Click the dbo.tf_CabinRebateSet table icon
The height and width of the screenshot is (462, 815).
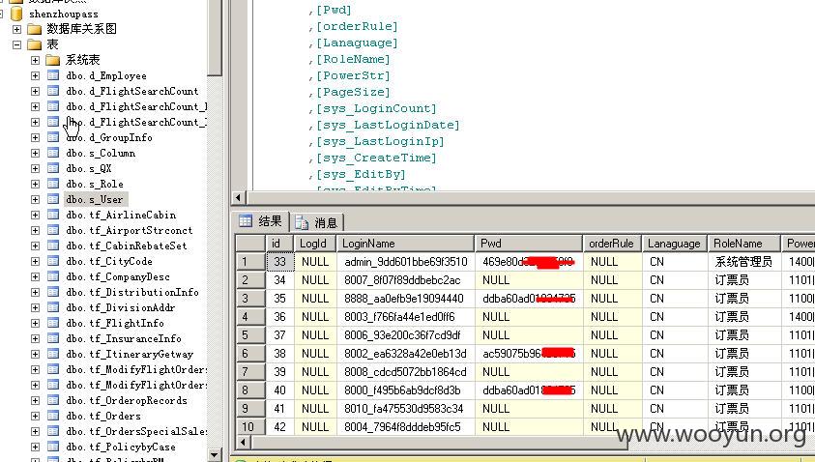point(53,245)
